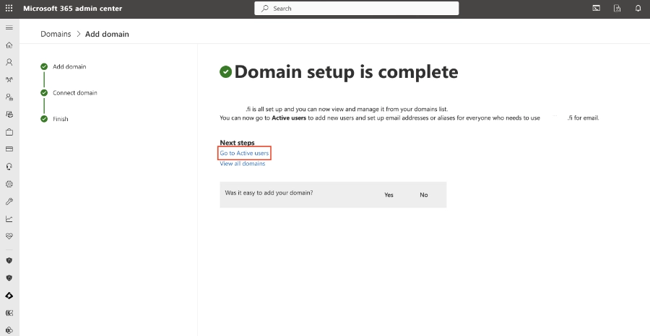Open the Marketplace shopping bag icon
Viewport: 650px width, 336px height.
coord(9,132)
